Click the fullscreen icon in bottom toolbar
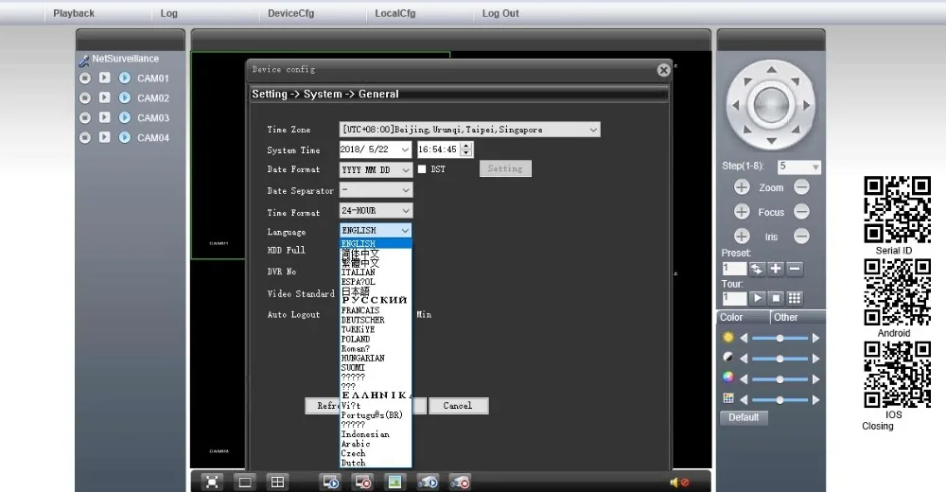Screen dimensions: 946x492 pyautogui.click(x=212, y=482)
